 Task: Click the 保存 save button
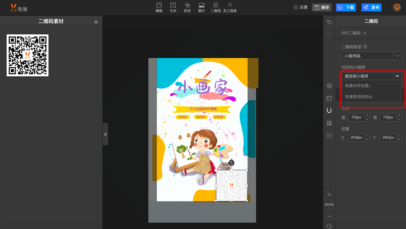click(322, 7)
